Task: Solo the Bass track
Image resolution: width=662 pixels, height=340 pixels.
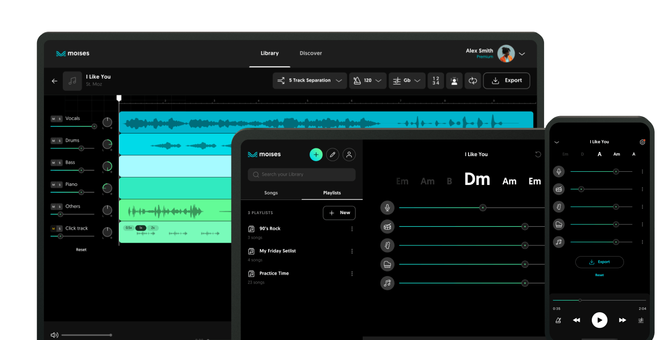Action: pyautogui.click(x=59, y=163)
